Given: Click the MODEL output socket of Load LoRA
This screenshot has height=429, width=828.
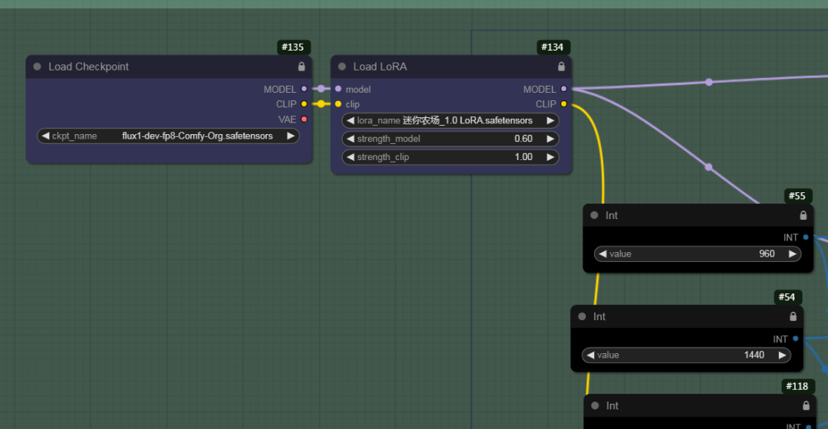Looking at the screenshot, I should (563, 89).
